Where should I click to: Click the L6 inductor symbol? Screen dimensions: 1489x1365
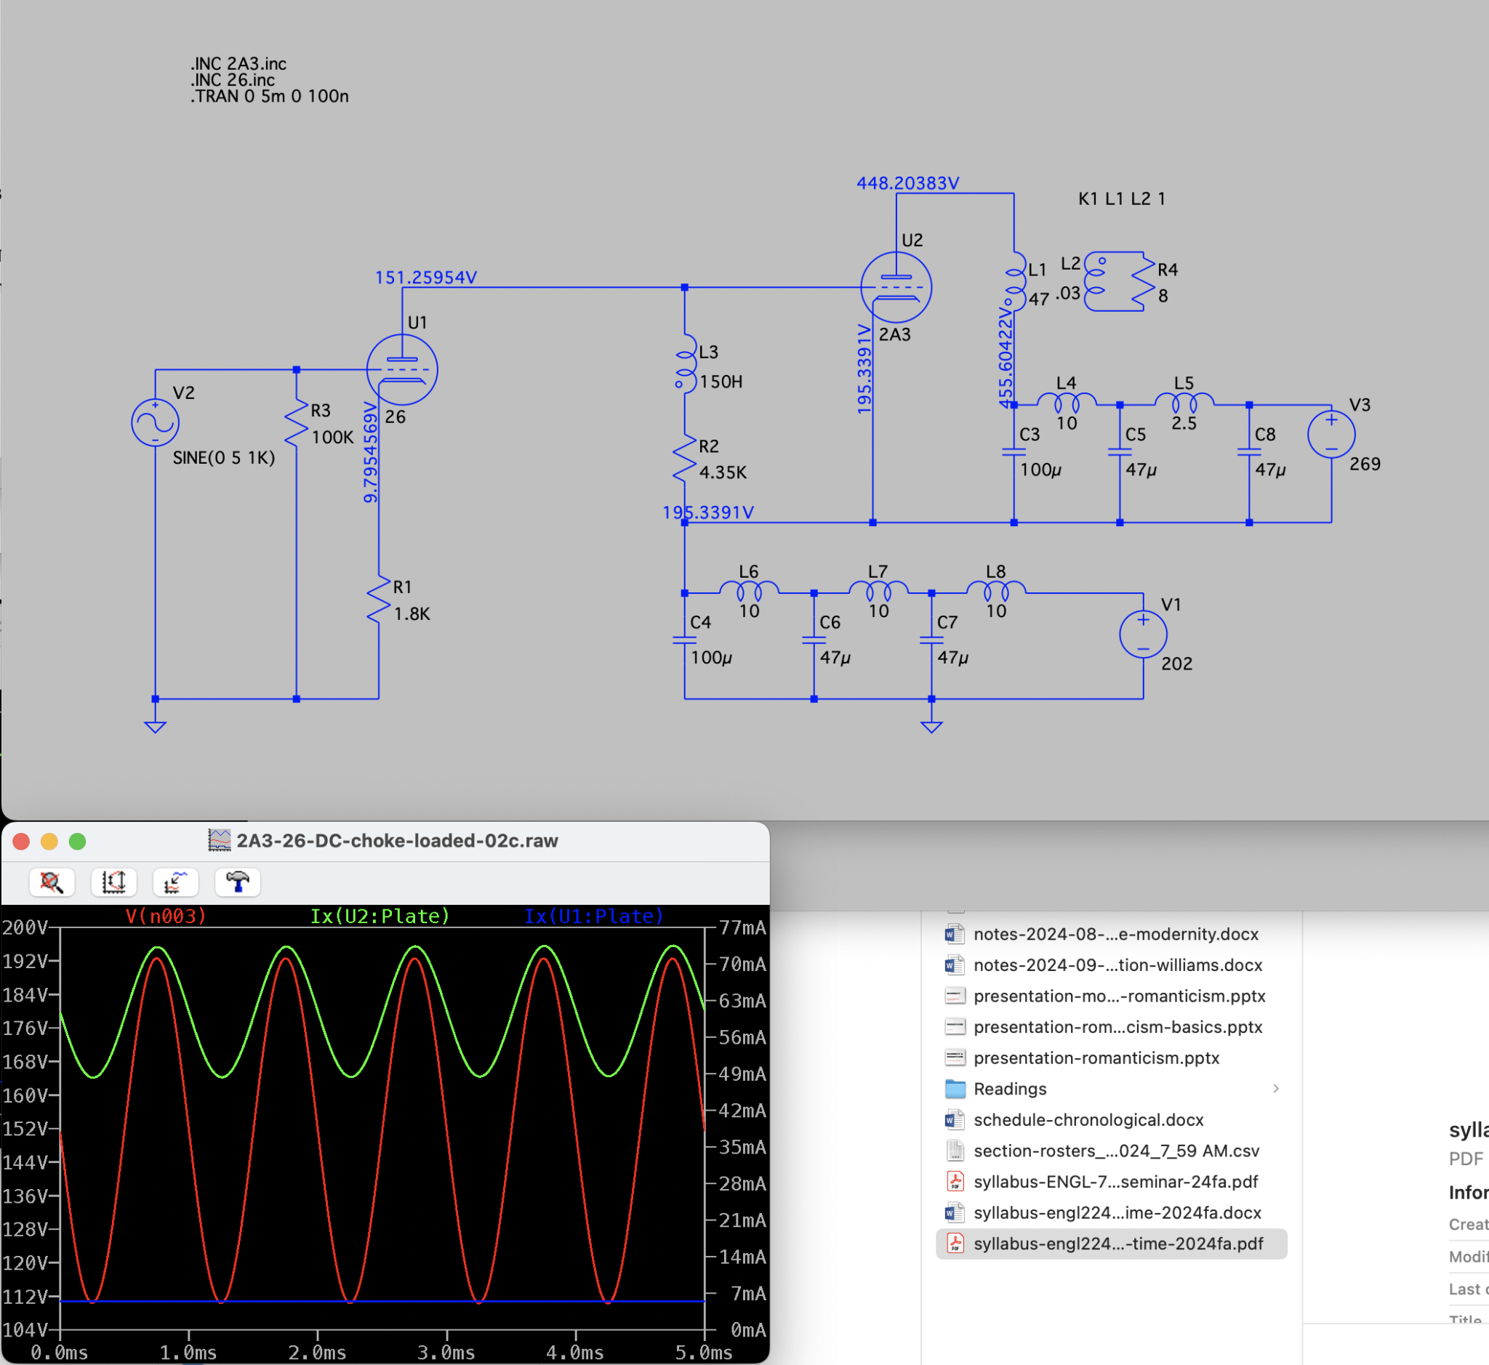tap(749, 591)
